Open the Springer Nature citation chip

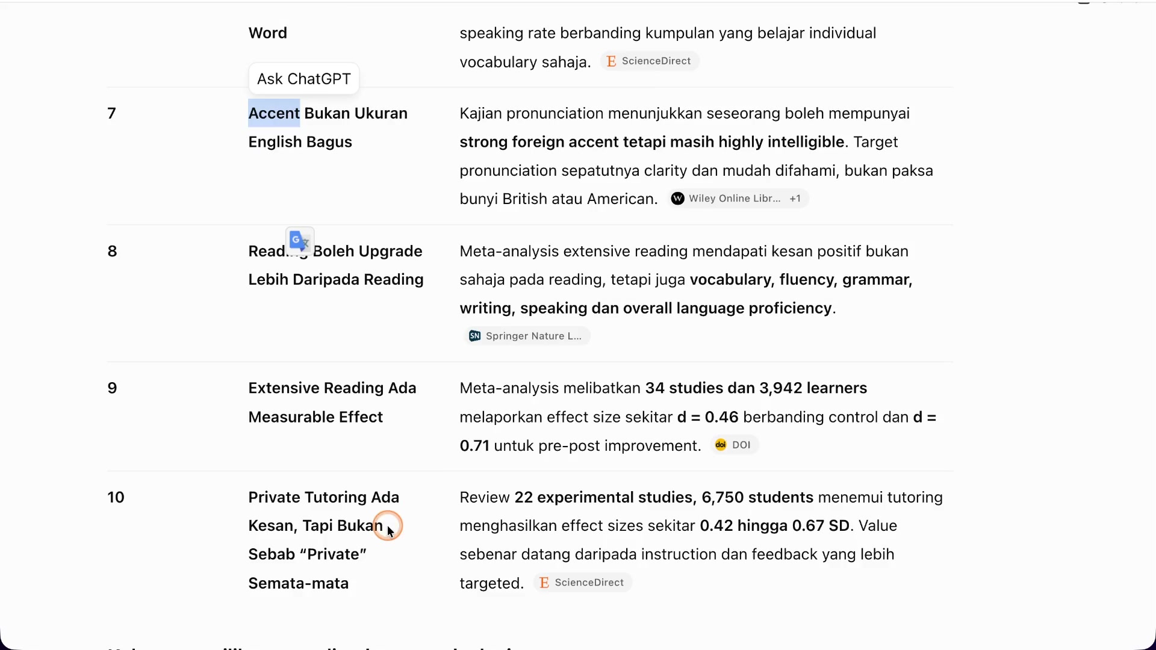coord(526,336)
